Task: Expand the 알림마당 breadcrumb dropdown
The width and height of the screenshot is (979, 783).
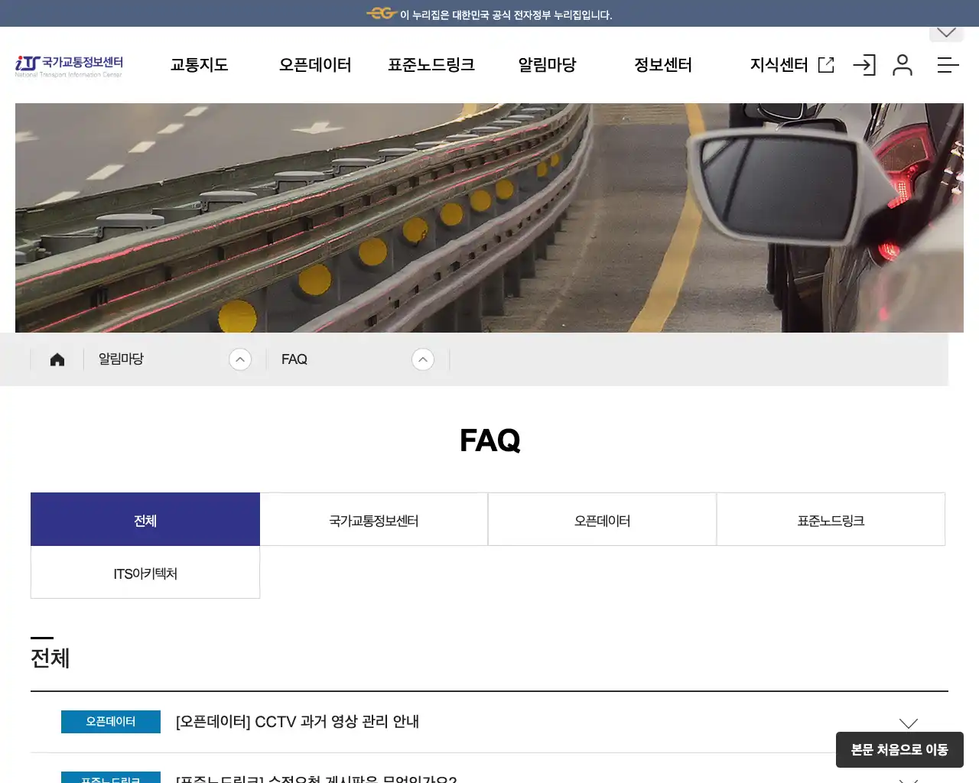Action: (240, 359)
